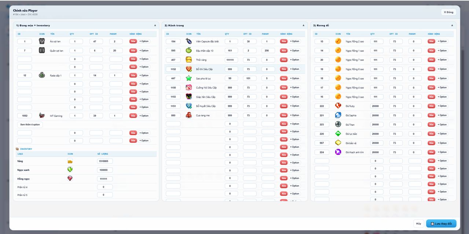Click the Hồng ngọc quantity field
The width and height of the screenshot is (469, 234).
tap(105, 179)
